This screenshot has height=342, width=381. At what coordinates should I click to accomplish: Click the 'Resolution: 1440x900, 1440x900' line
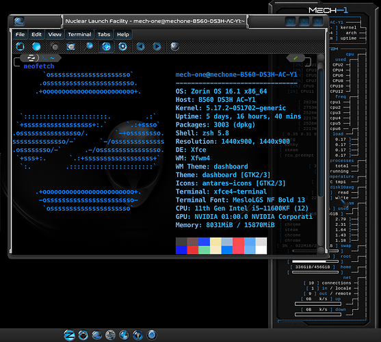tap(233, 142)
